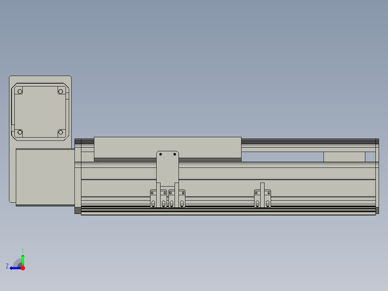Viewport: 388px width, 291px height.
Task: Select the small block near right end of actuator
Action: click(344, 157)
